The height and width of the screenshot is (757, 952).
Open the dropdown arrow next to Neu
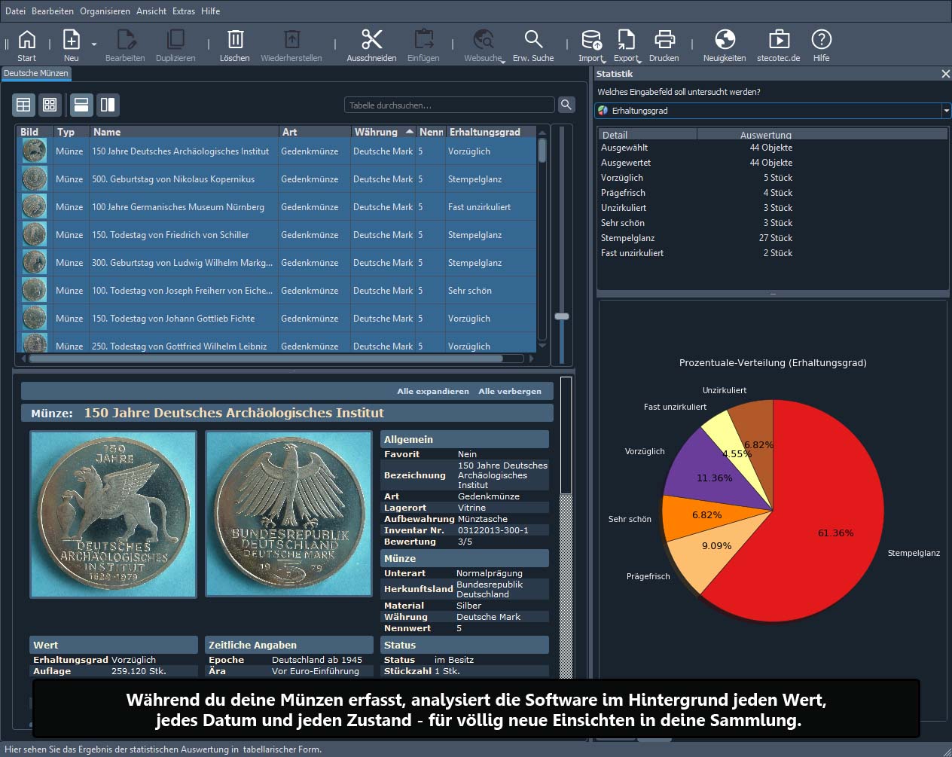(94, 44)
